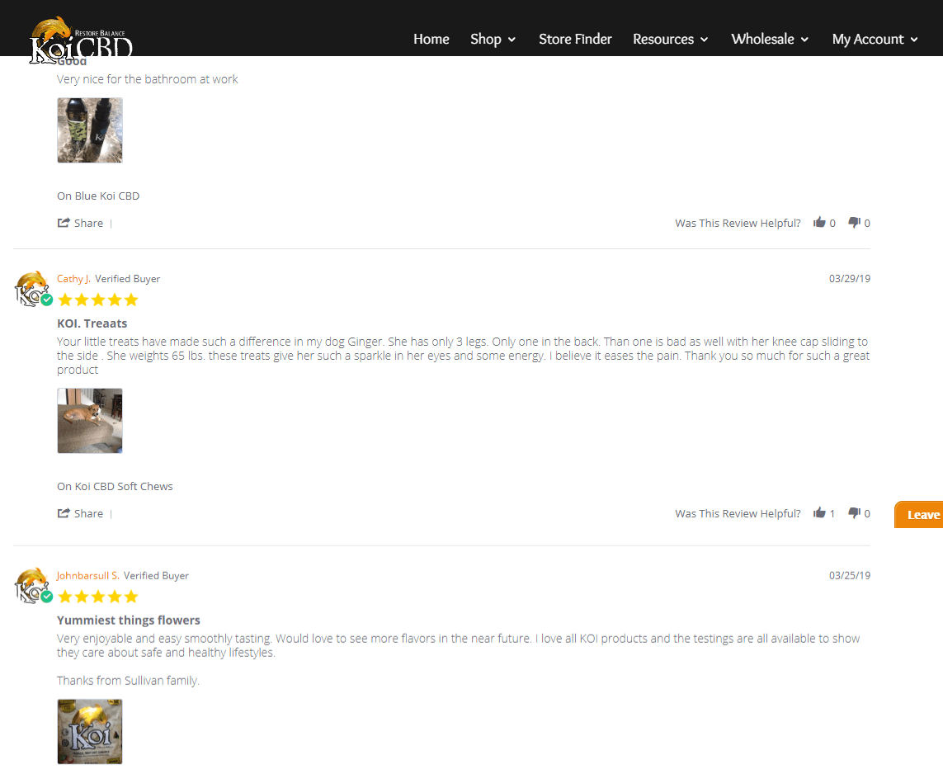Thumbs up the Blue Koi CBD review
The height and width of the screenshot is (774, 943).
(x=819, y=223)
